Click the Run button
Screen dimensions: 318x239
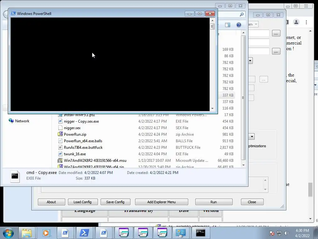click(x=214, y=202)
